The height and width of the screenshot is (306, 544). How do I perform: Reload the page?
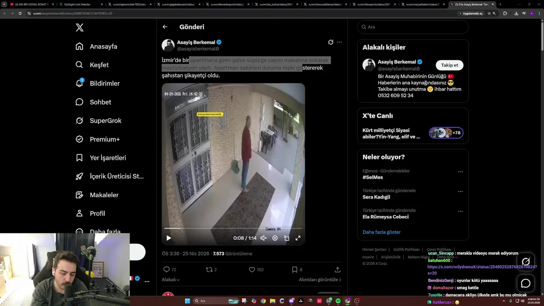point(20,13)
